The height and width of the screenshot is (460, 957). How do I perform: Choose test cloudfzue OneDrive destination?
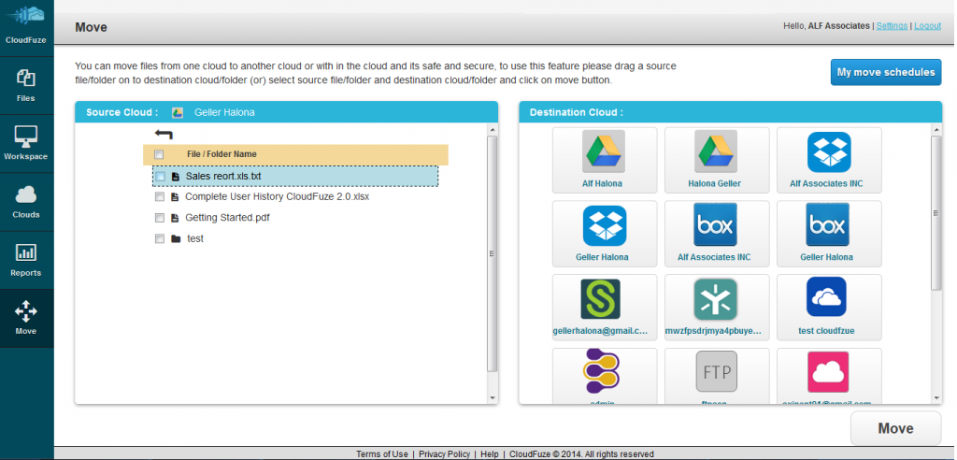click(x=829, y=308)
